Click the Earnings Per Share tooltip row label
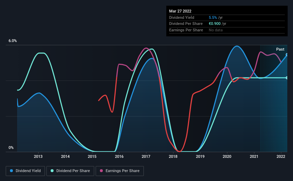The width and height of the screenshot is (293, 181). [x=186, y=30]
